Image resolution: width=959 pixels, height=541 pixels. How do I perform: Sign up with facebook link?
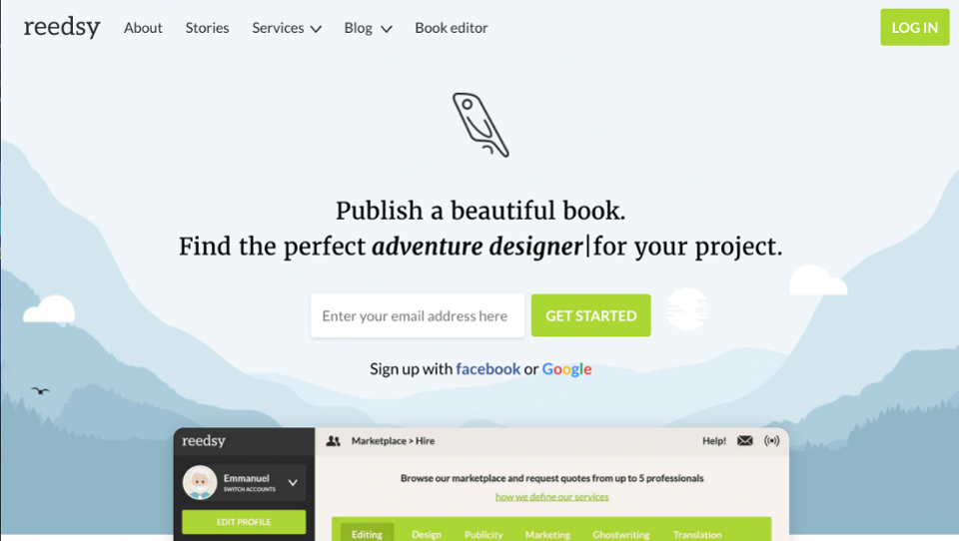click(488, 368)
